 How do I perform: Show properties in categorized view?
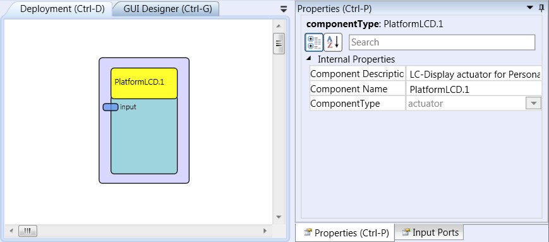coord(314,42)
